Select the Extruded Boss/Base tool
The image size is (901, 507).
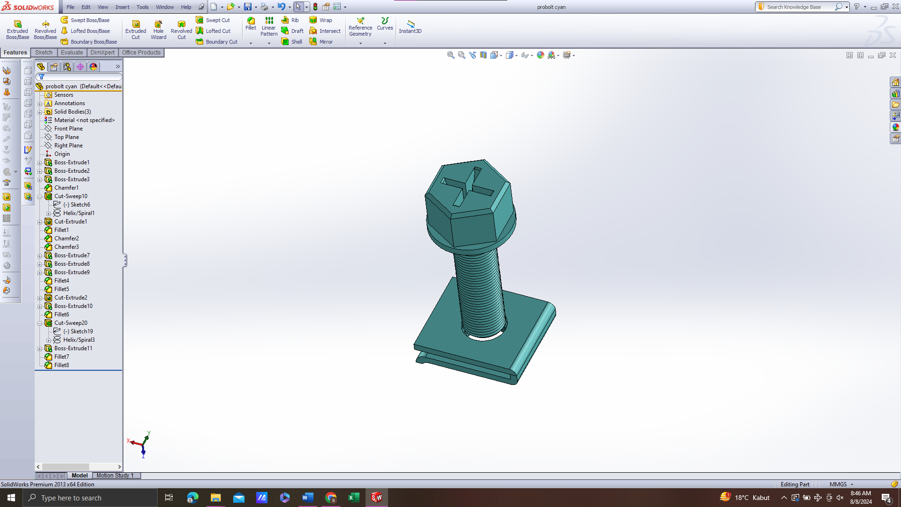pyautogui.click(x=17, y=29)
